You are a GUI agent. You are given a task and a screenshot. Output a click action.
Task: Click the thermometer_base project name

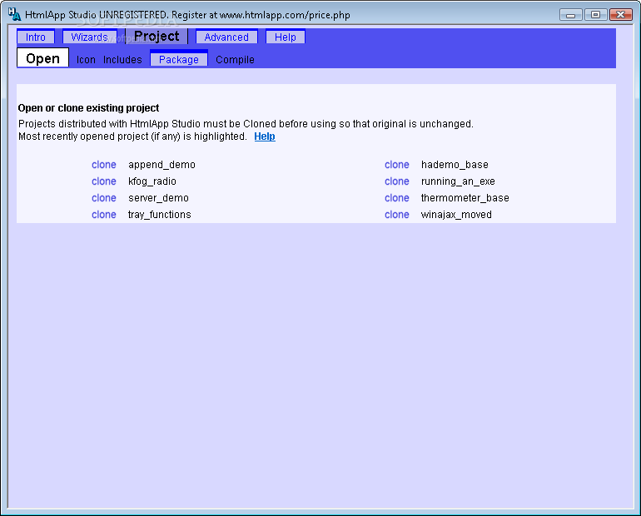(465, 198)
